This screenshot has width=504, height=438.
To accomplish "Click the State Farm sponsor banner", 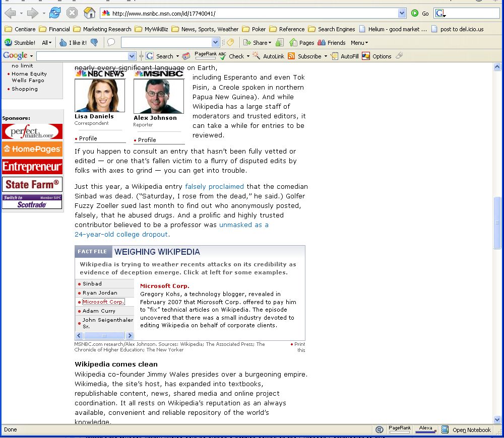I will (x=32, y=184).
